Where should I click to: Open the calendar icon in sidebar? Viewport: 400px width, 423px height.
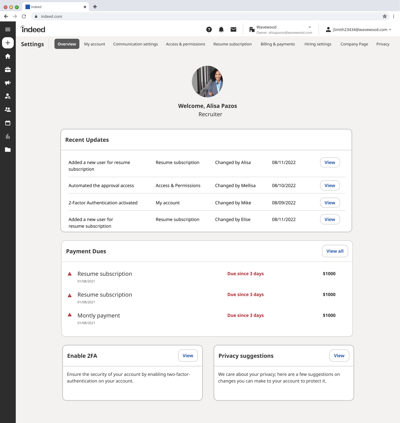(x=8, y=123)
